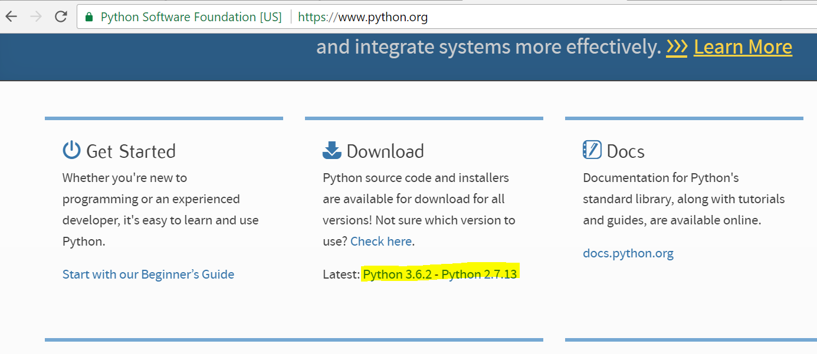Open the Python 2.7.13 download link
Screen dimensions: 817x354
pyautogui.click(x=479, y=274)
